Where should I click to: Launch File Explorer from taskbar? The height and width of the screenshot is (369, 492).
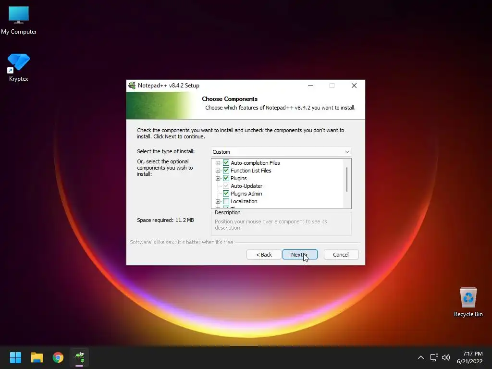tap(37, 357)
